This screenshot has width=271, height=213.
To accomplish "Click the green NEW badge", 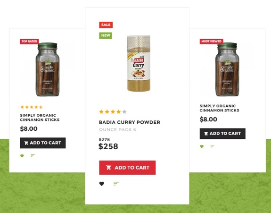I will (106, 35).
